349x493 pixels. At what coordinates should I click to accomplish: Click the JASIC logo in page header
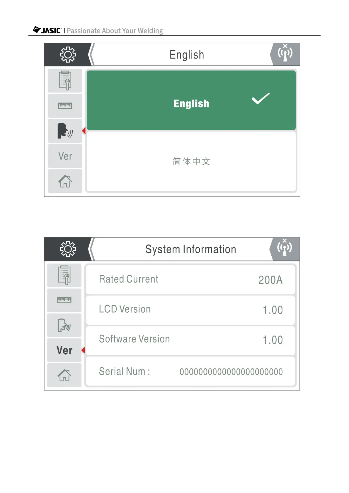47,30
